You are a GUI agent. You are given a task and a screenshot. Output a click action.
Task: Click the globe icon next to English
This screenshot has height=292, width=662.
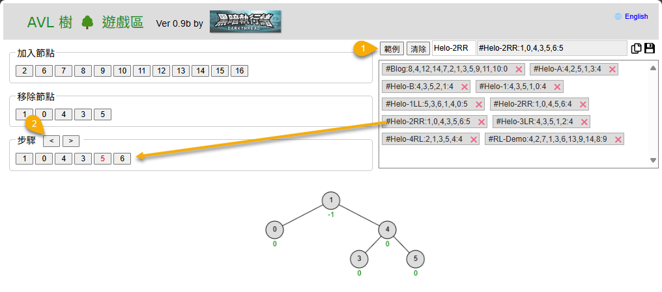(x=618, y=17)
